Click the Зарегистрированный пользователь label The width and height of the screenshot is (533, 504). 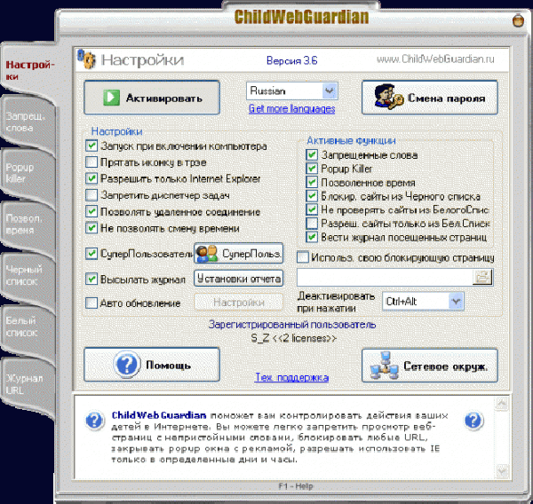pyautogui.click(x=291, y=325)
